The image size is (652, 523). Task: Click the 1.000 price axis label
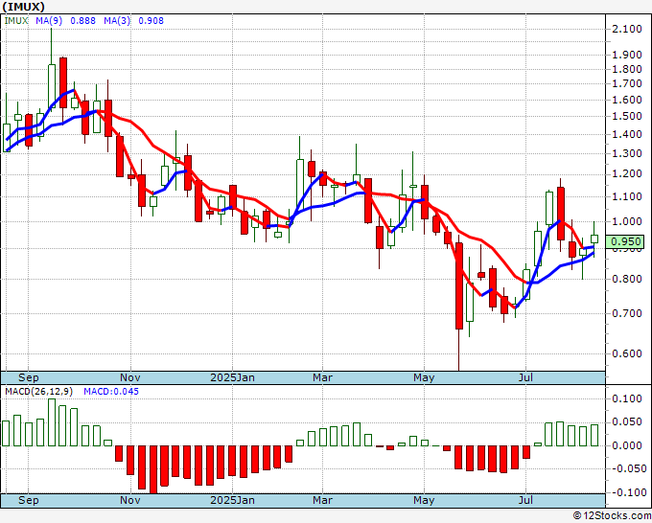[627, 221]
